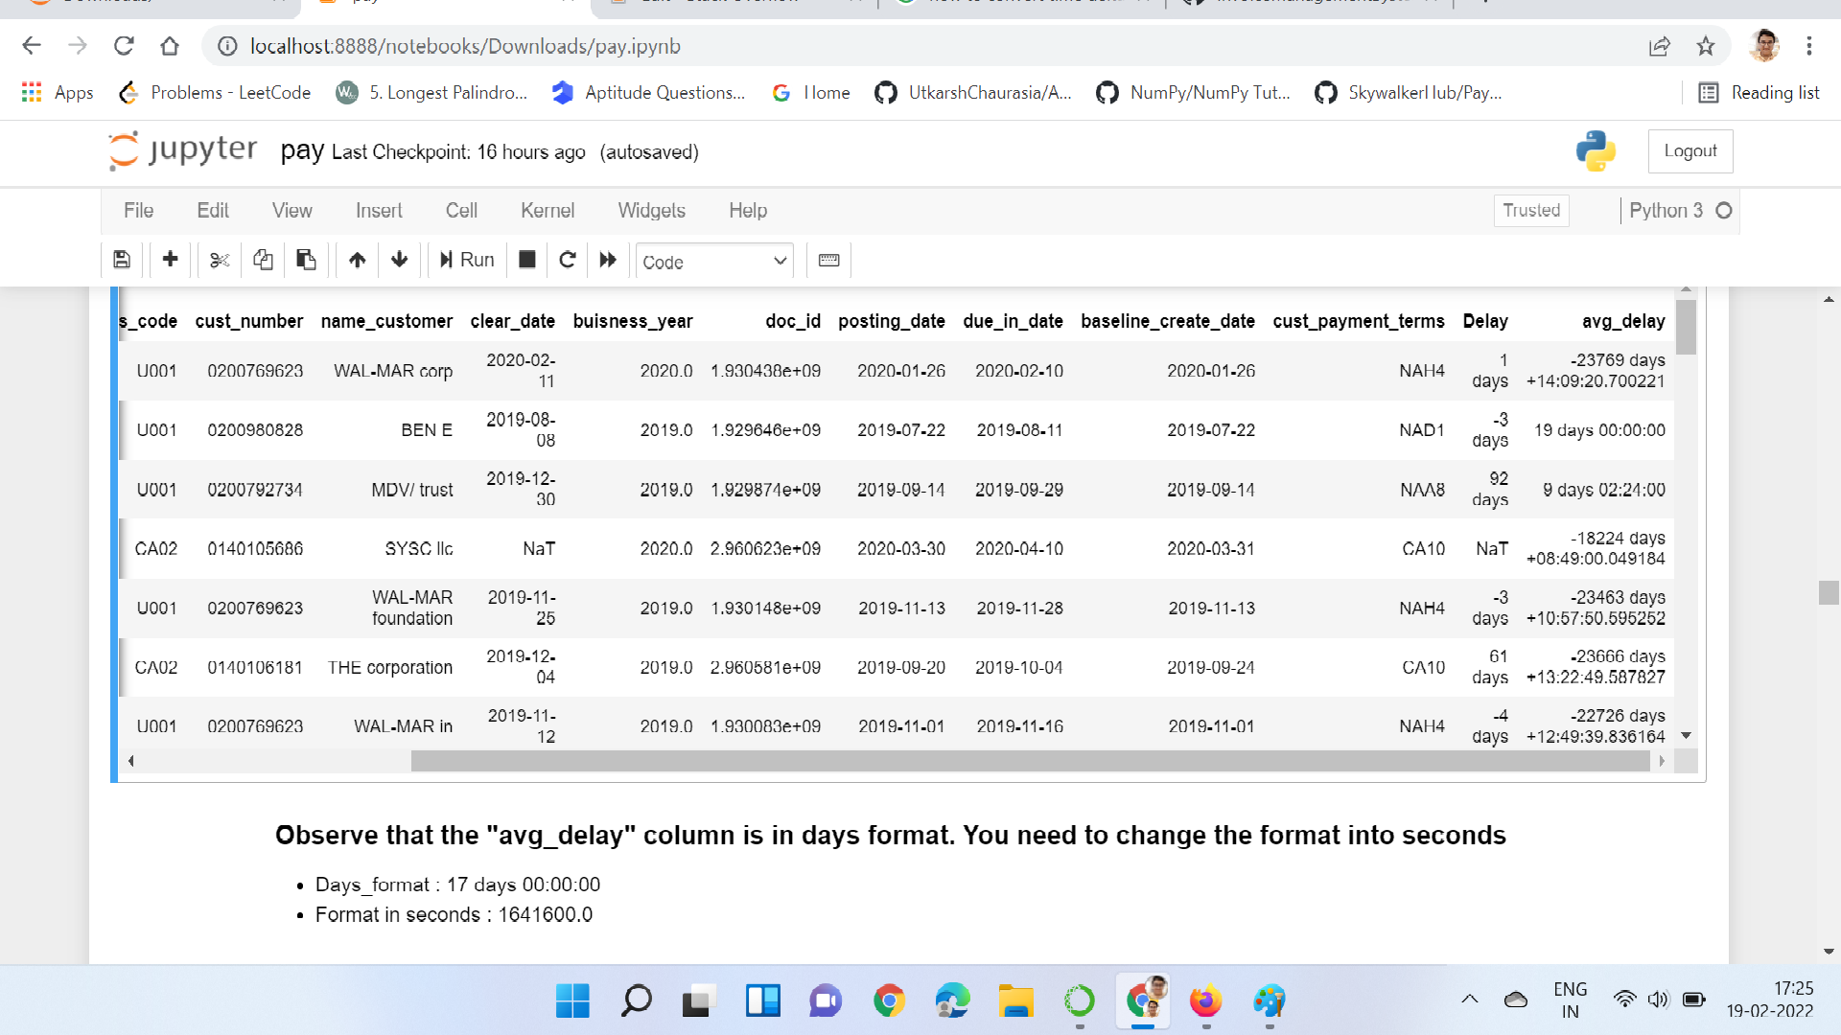Click the Logout button
Screen dimensions: 1841x1035
pyautogui.click(x=1690, y=151)
